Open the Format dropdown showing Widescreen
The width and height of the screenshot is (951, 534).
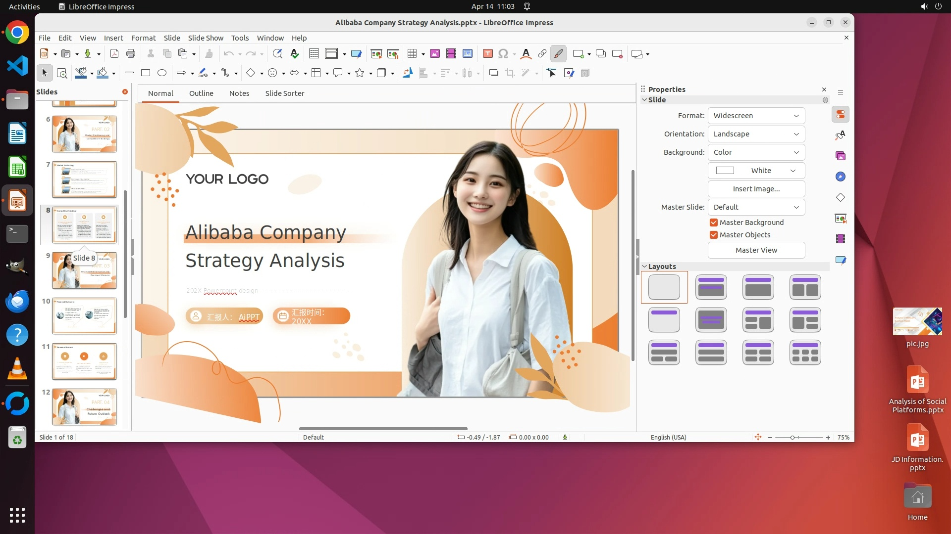coord(756,116)
